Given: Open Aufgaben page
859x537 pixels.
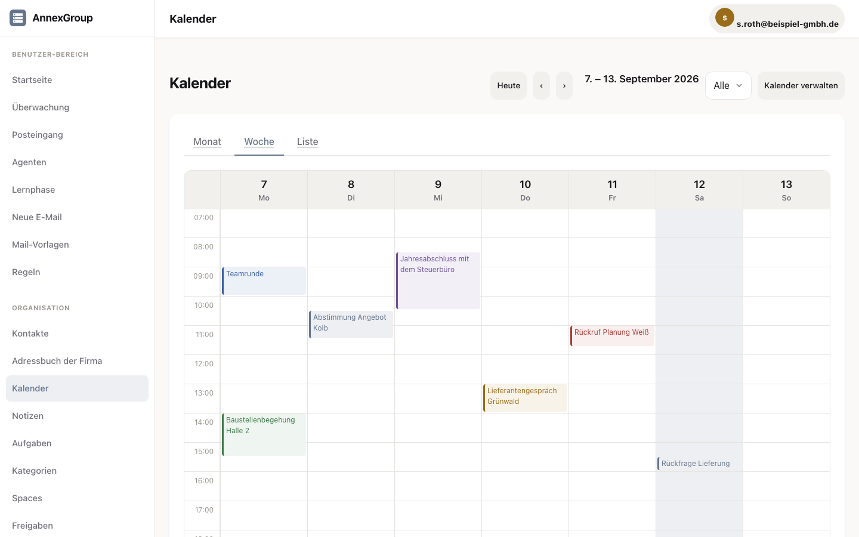Looking at the screenshot, I should [77, 443].
